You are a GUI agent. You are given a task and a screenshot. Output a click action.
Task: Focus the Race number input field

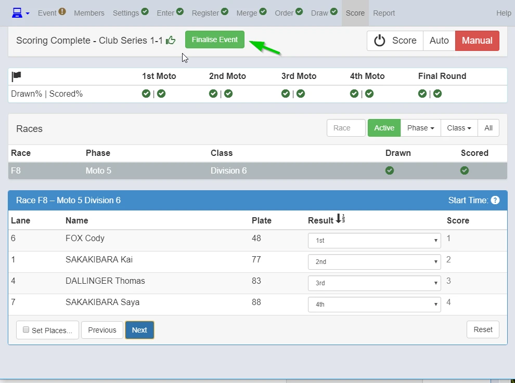click(x=346, y=128)
